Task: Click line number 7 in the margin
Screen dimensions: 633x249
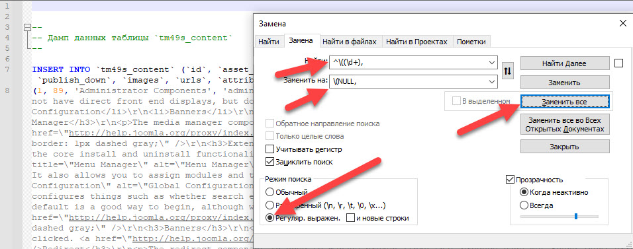Action: tap(7, 69)
